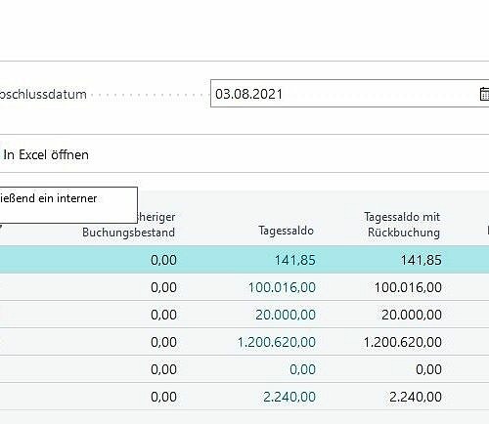Viewport: 489px width, 424px height.
Task: Sort by the Tagessaldo column header
Action: (x=286, y=231)
